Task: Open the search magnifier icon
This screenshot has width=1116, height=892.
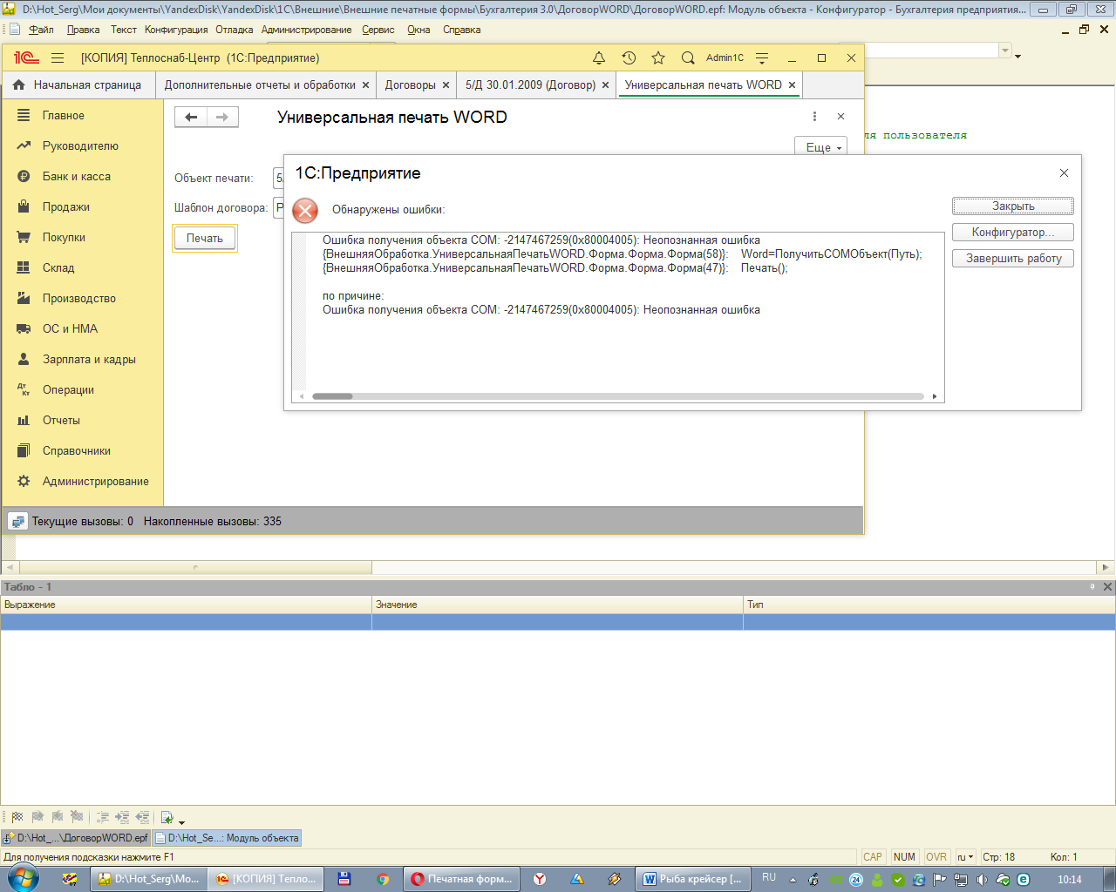Action: 688,58
